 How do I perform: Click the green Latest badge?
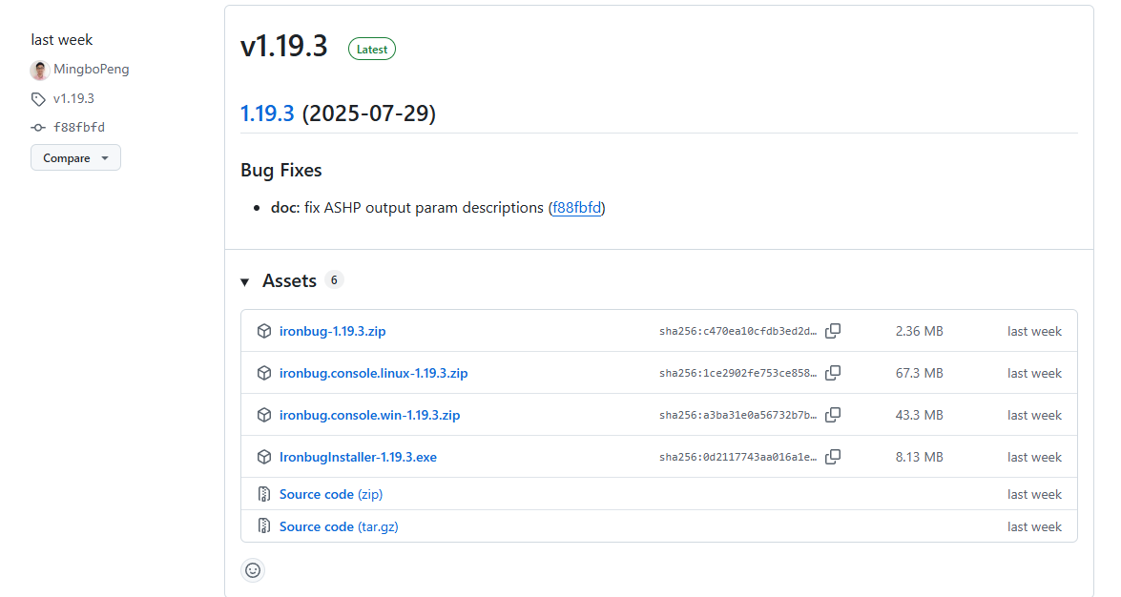point(371,50)
